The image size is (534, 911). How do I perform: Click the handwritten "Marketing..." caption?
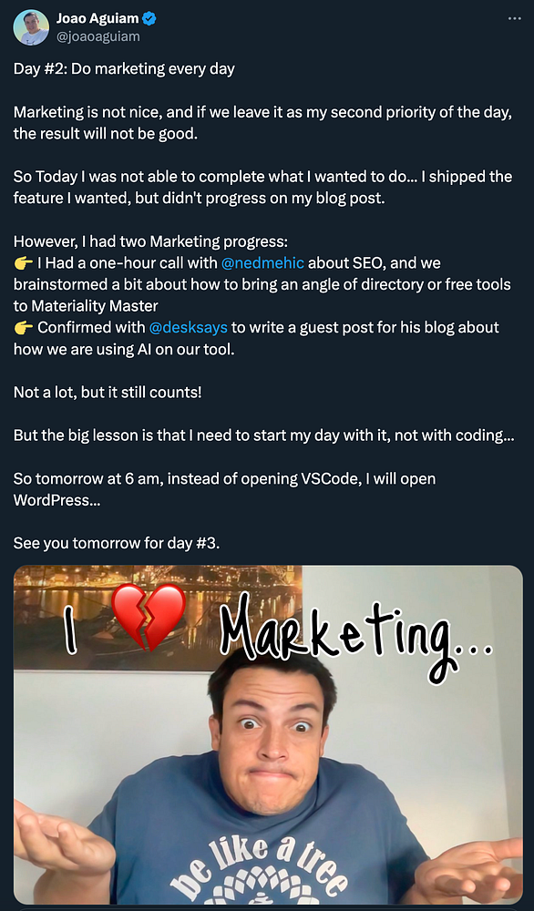point(357,633)
